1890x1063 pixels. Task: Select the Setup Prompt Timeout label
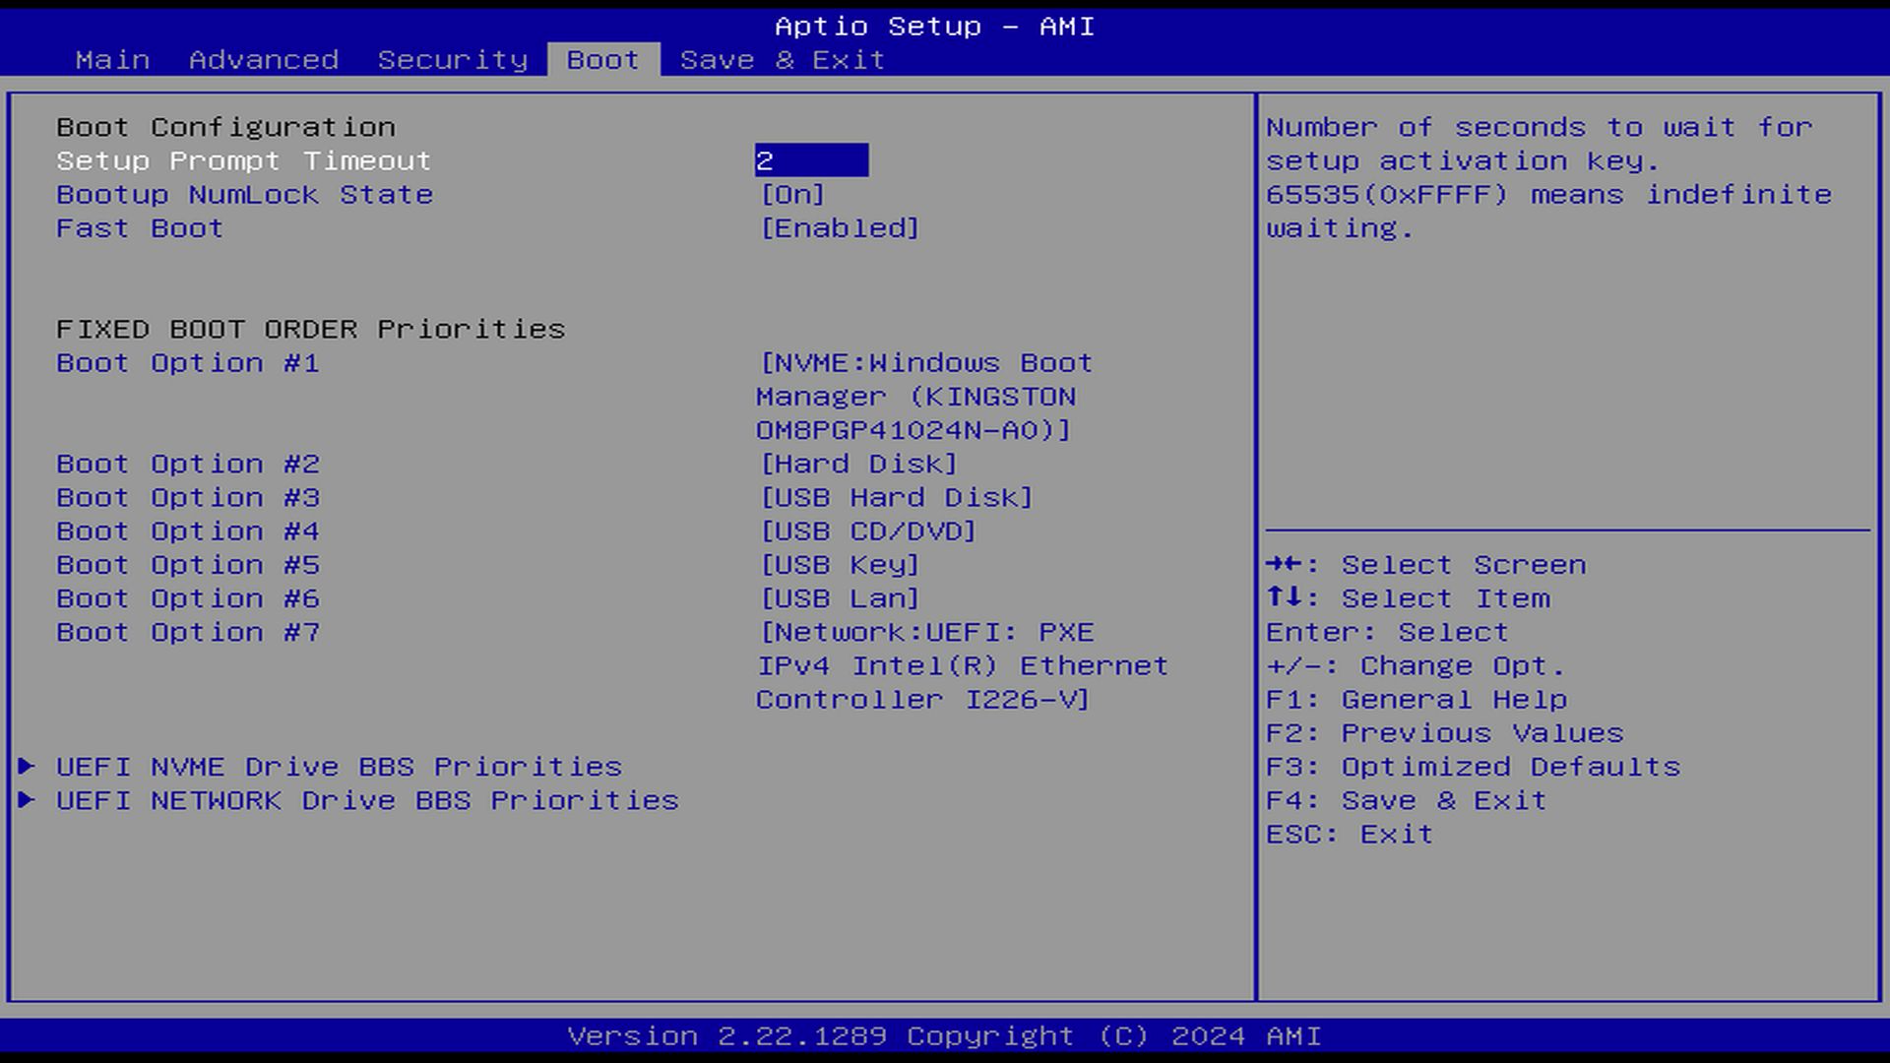243,161
